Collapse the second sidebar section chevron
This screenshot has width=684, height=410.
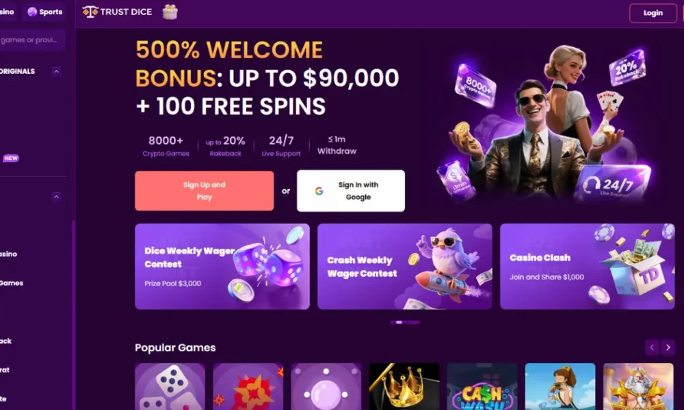pos(56,197)
